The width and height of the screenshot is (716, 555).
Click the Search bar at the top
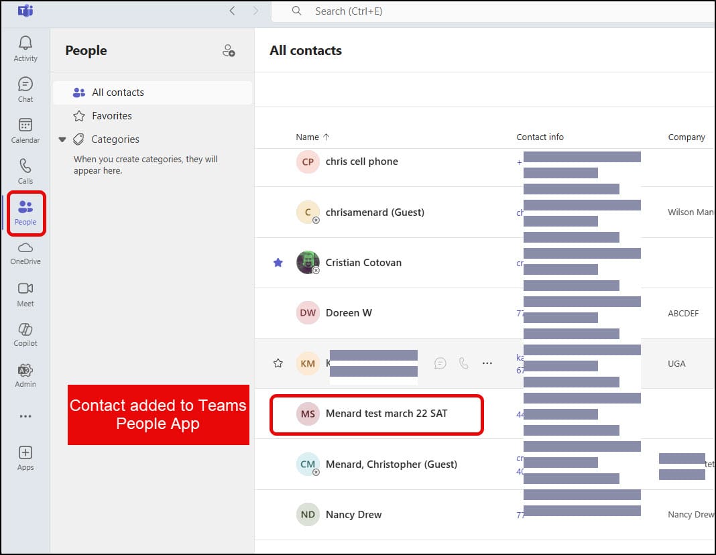click(x=402, y=11)
